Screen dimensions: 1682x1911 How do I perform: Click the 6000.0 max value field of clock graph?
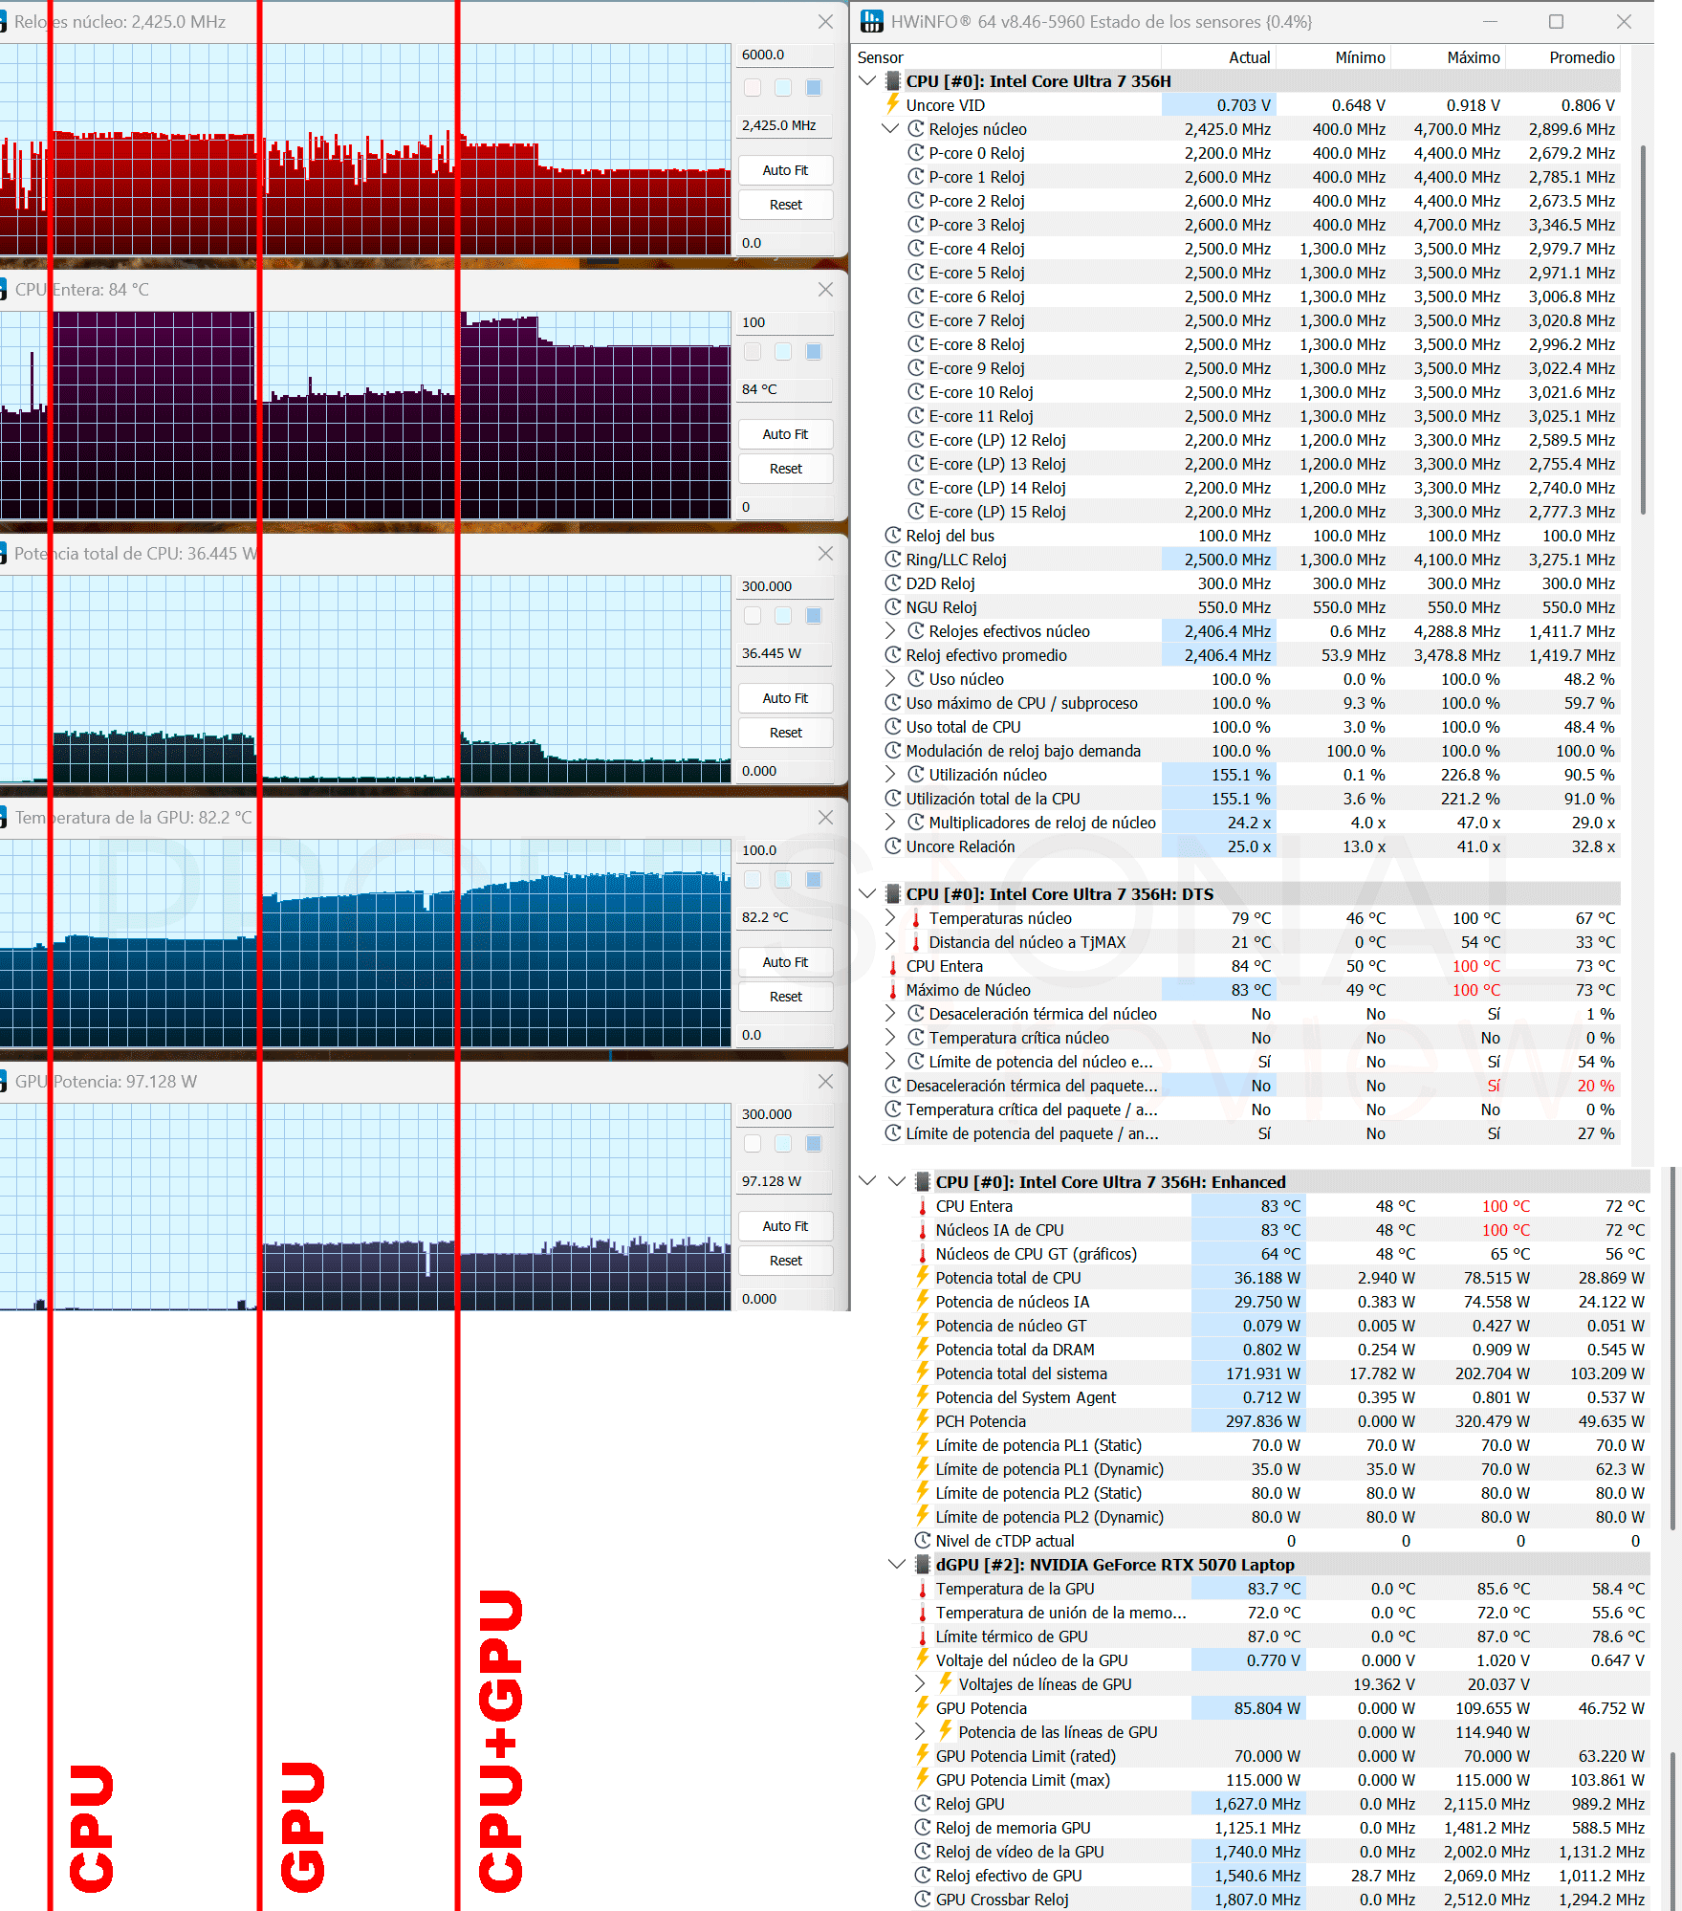point(784,55)
